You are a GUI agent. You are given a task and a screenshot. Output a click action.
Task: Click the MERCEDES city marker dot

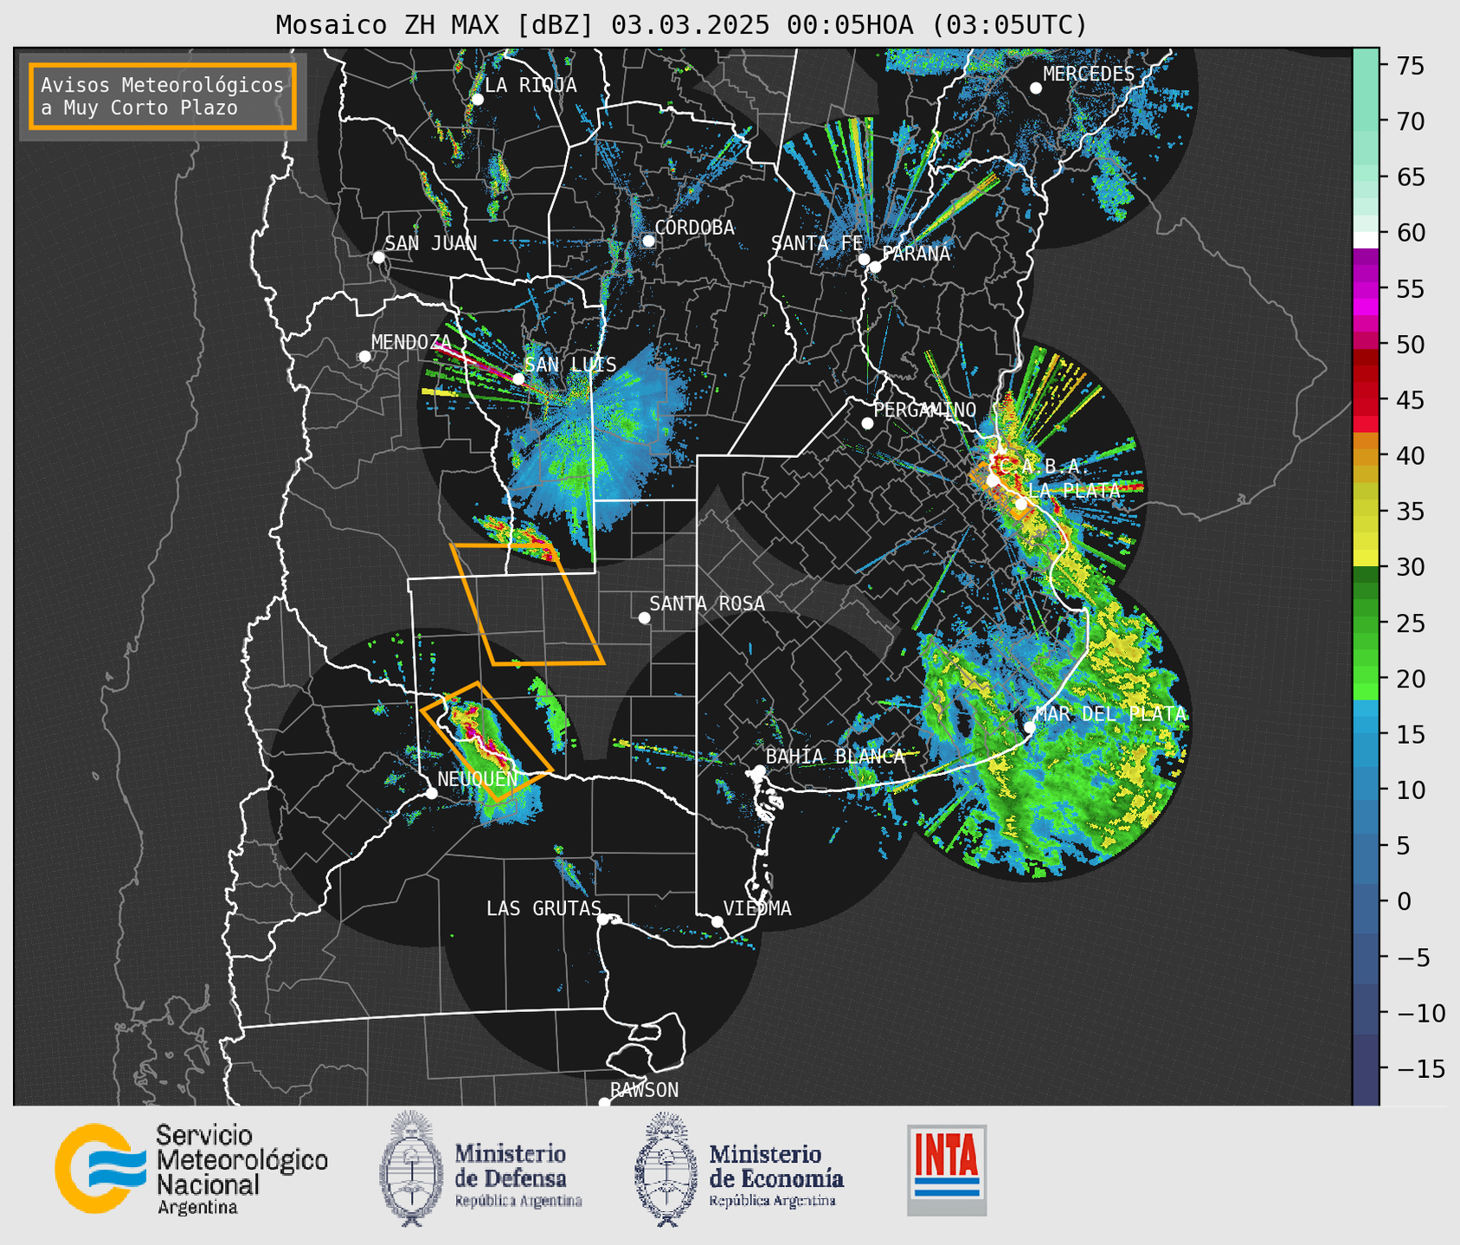tap(1036, 88)
